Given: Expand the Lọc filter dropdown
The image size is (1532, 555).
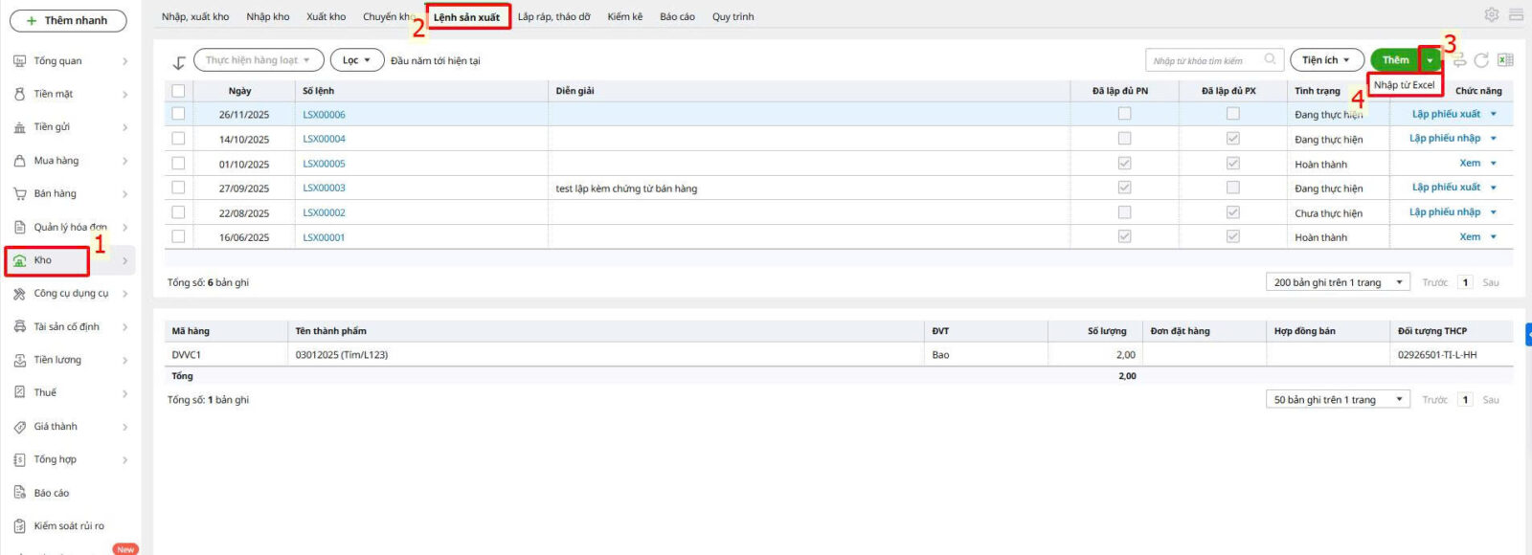Looking at the screenshot, I should (356, 60).
